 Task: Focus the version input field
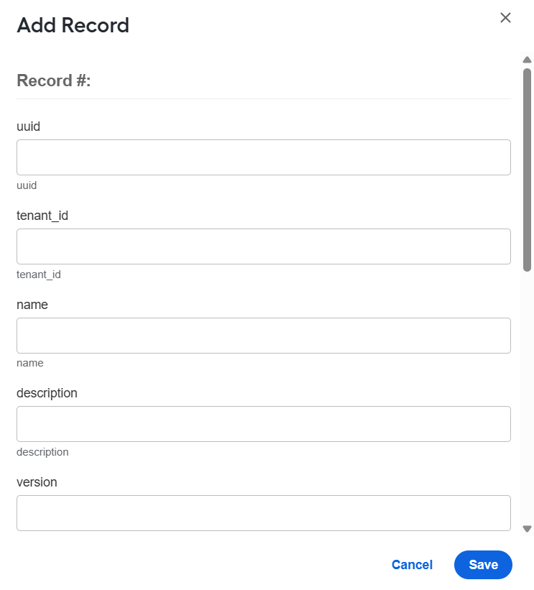(x=264, y=513)
